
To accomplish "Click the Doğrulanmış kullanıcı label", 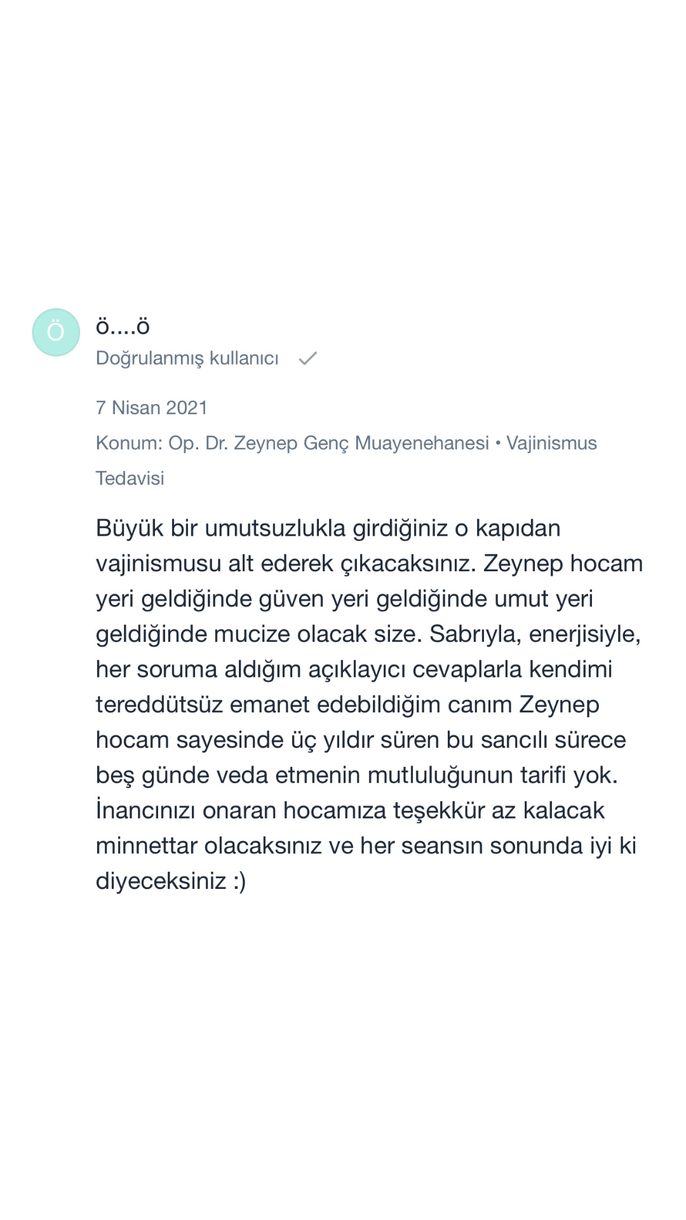I will pos(187,358).
